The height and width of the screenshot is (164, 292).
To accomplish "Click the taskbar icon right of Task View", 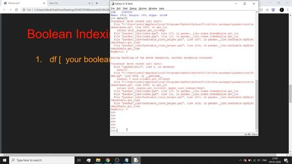I will pos(89,160).
